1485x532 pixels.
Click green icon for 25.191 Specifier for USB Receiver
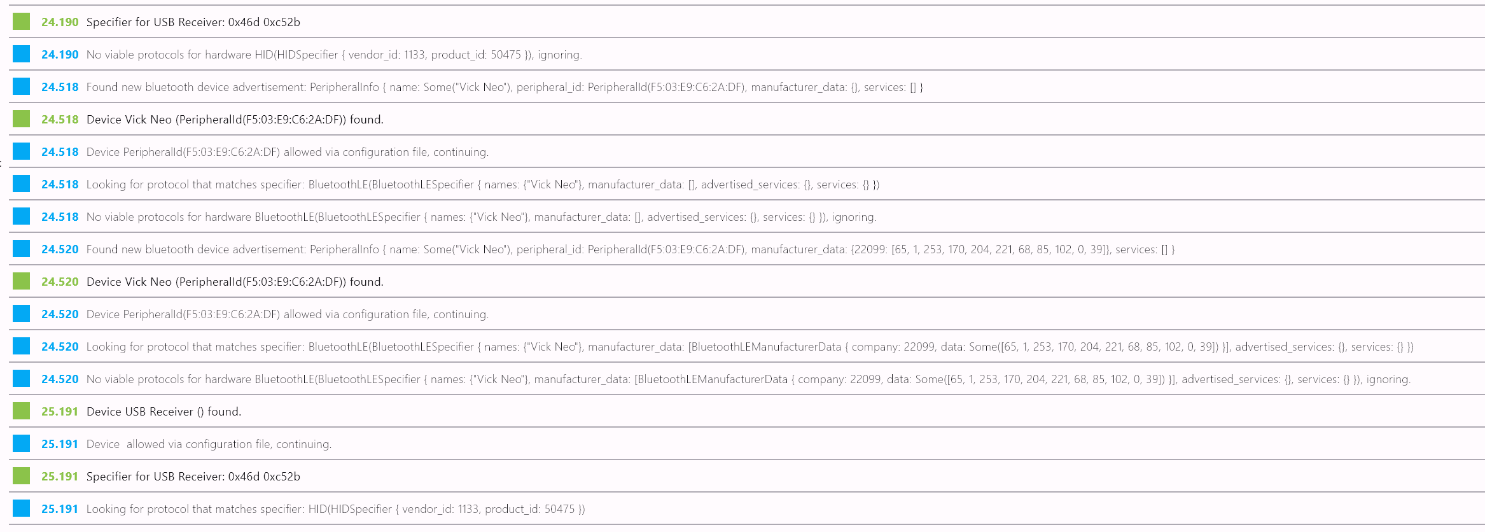coord(21,476)
